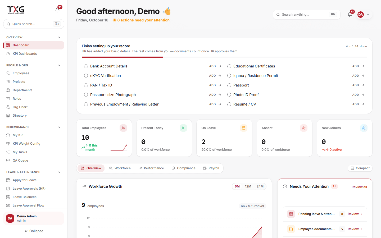The height and width of the screenshot is (238, 381).
Task: Collapse Leave & Attendance section
Action: point(59,172)
